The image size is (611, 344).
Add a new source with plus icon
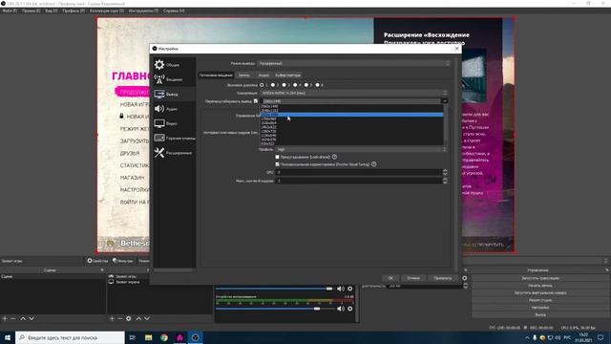[112, 318]
